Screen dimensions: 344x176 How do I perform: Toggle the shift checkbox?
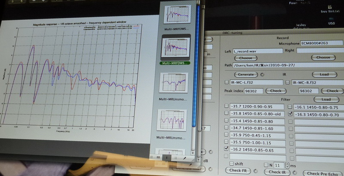232,164
